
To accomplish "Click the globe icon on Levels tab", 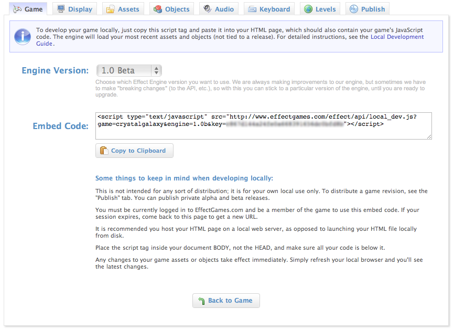I will pos(308,9).
